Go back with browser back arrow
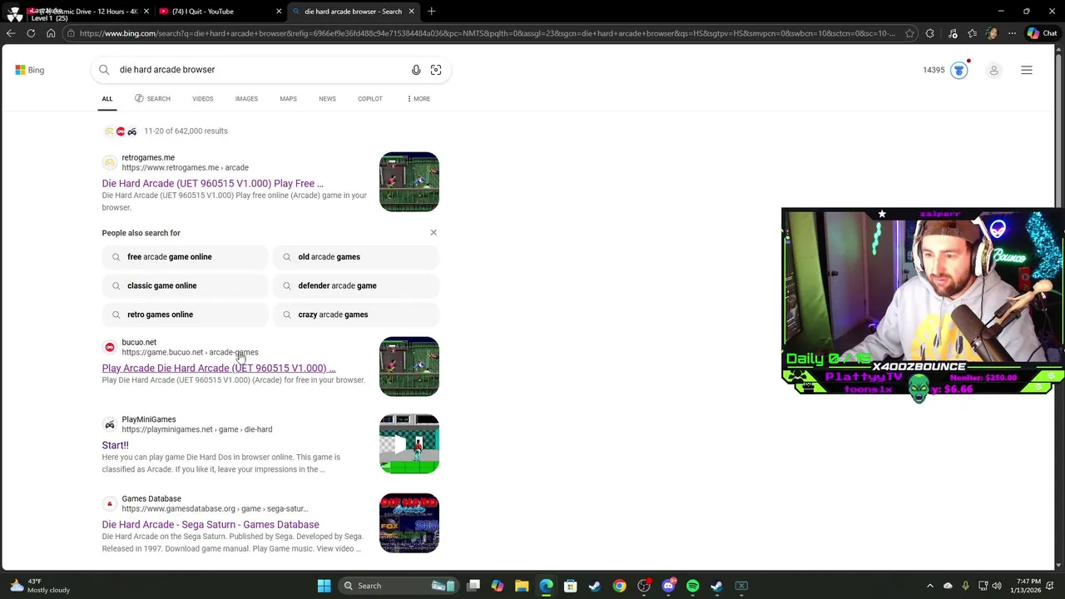The height and width of the screenshot is (599, 1065). pyautogui.click(x=10, y=33)
